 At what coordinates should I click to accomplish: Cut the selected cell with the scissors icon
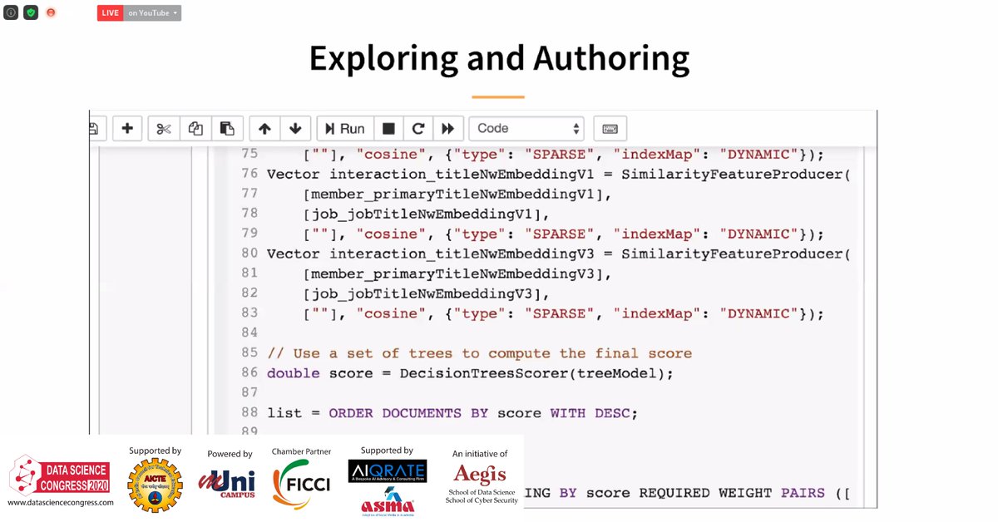pos(164,128)
